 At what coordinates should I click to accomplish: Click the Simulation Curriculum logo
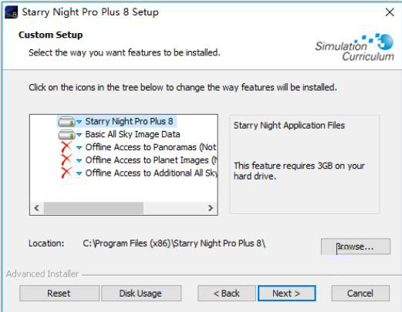tap(354, 47)
